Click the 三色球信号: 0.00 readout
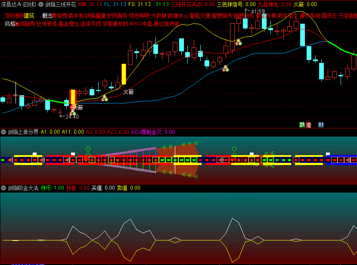The height and width of the screenshot is (265, 357). tap(236, 4)
